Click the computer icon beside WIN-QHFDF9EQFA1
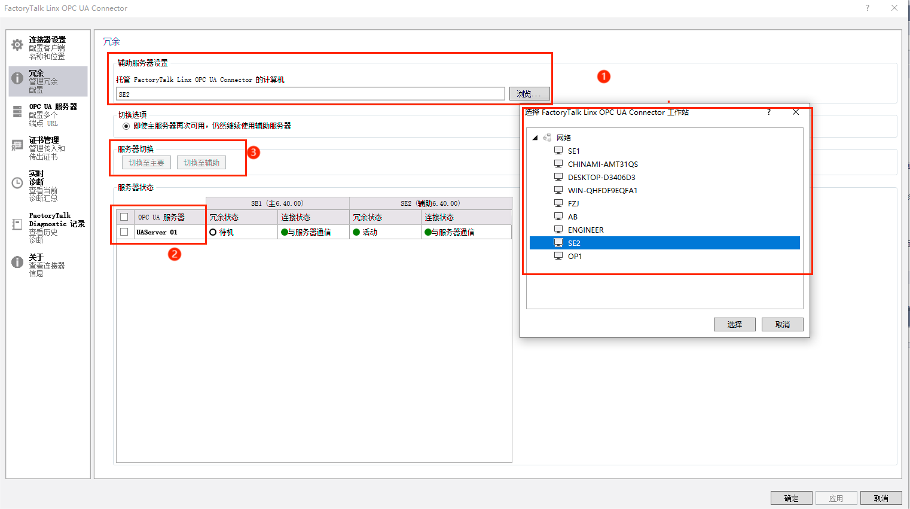 [558, 190]
